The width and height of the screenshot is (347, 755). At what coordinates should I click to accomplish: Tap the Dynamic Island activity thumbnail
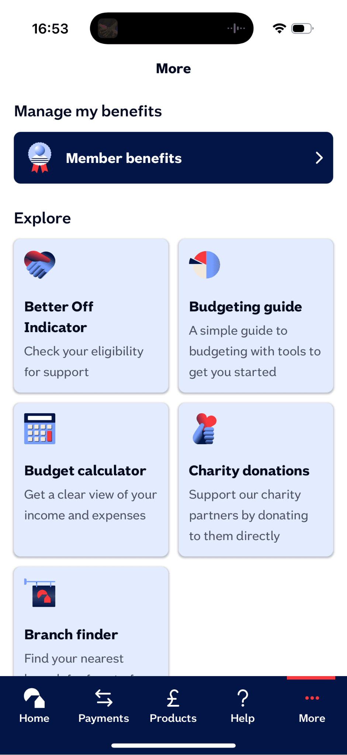(x=108, y=28)
